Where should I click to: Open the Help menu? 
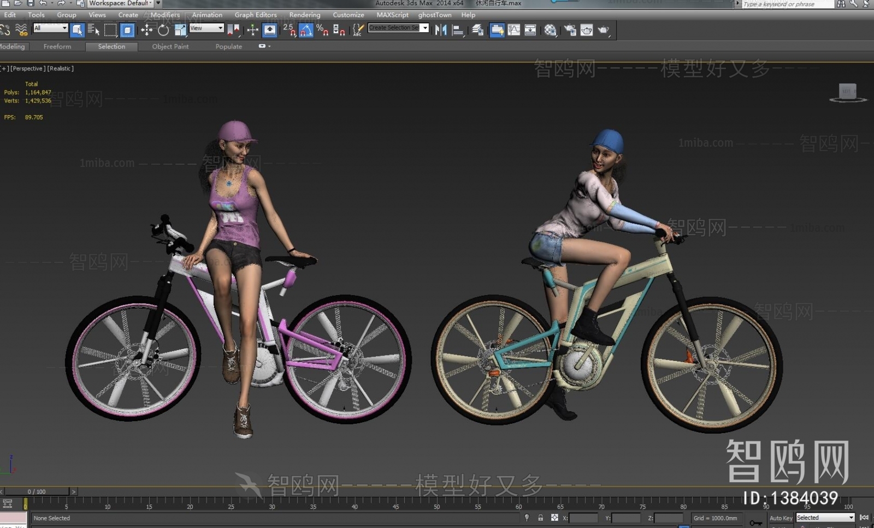(468, 15)
